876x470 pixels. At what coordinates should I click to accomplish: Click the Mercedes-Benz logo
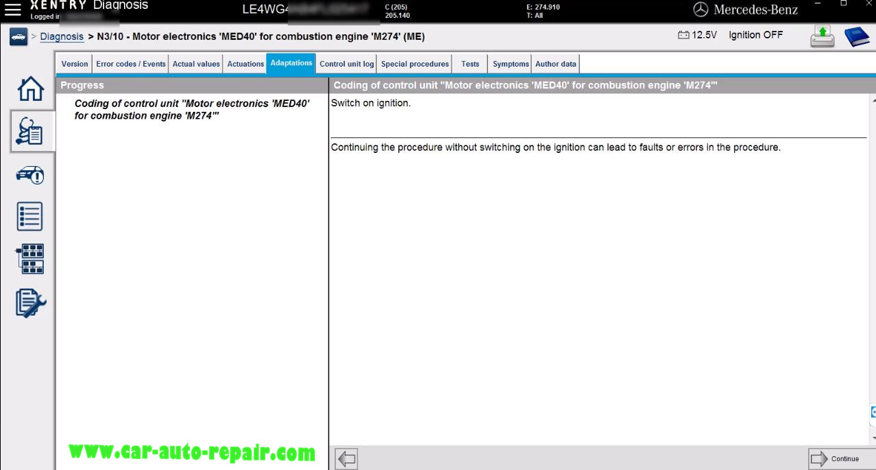pyautogui.click(x=745, y=10)
